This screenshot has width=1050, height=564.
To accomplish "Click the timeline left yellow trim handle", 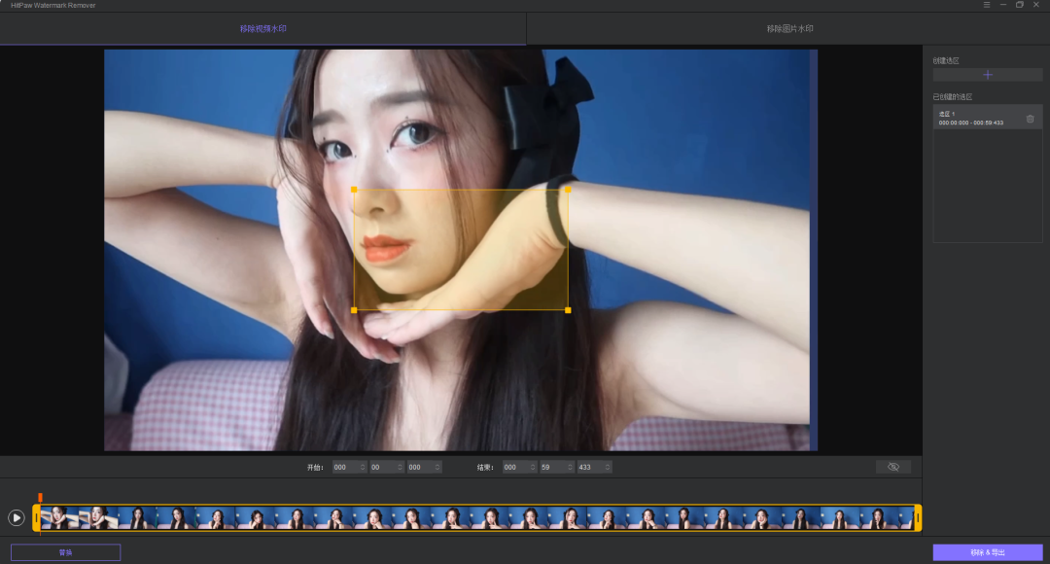I will [36, 517].
